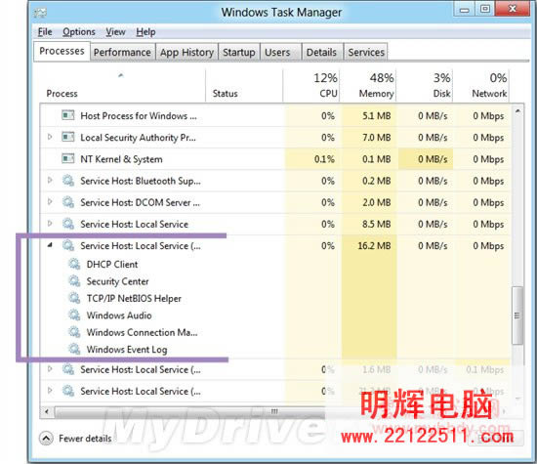The width and height of the screenshot is (537, 464).
Task: Open the Users tab
Action: click(280, 52)
